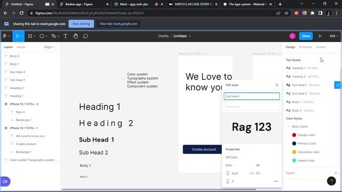Bookmark this page with star icon

pos(286,13)
